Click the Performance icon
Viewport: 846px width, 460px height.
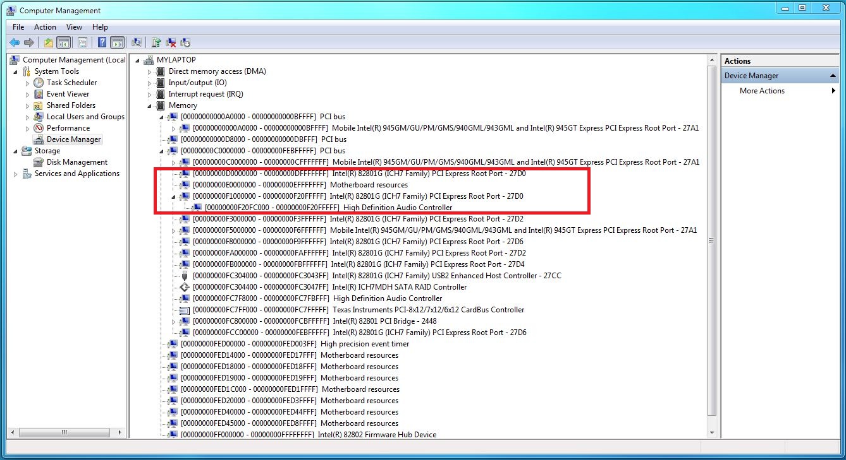click(x=39, y=128)
